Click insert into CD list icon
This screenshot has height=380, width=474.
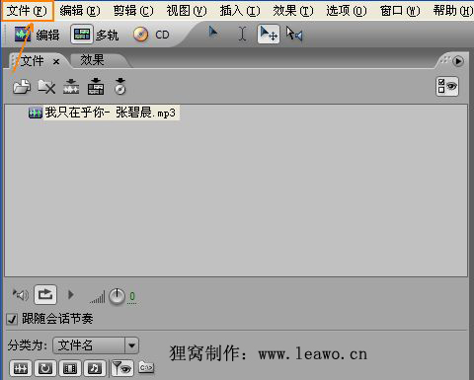point(120,87)
